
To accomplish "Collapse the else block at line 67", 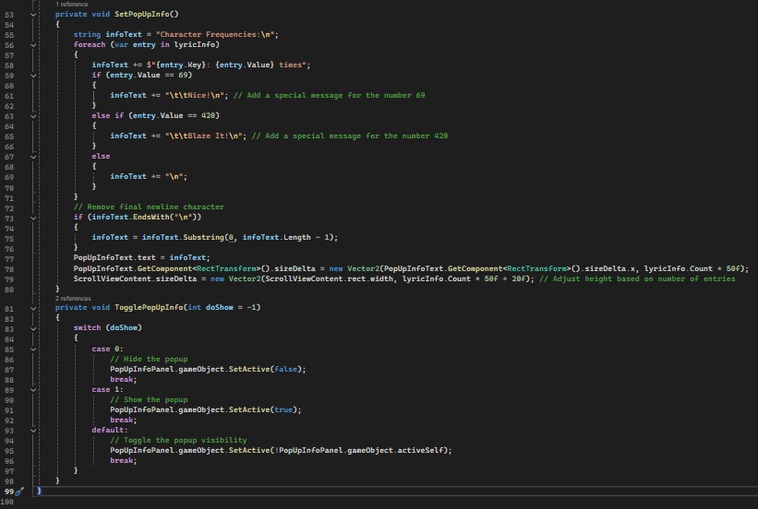I will pyautogui.click(x=35, y=156).
